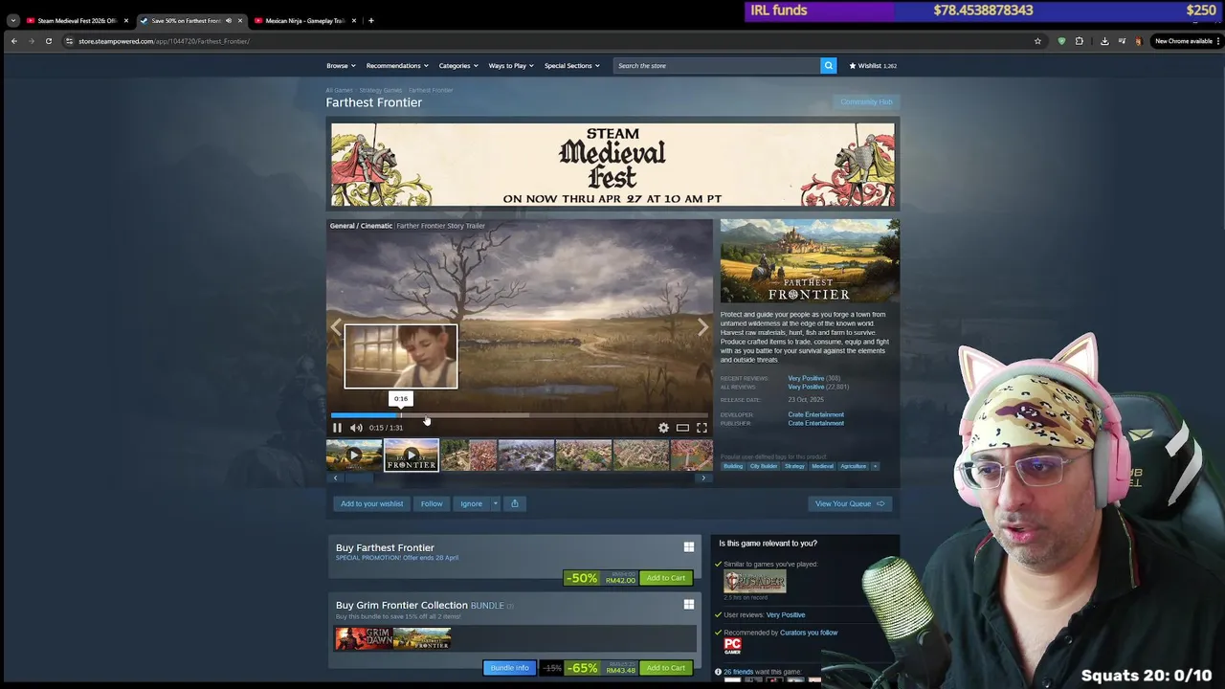Viewport: 1225px width, 689px height.
Task: Move thumbnail strip right with arrow
Action: click(703, 478)
